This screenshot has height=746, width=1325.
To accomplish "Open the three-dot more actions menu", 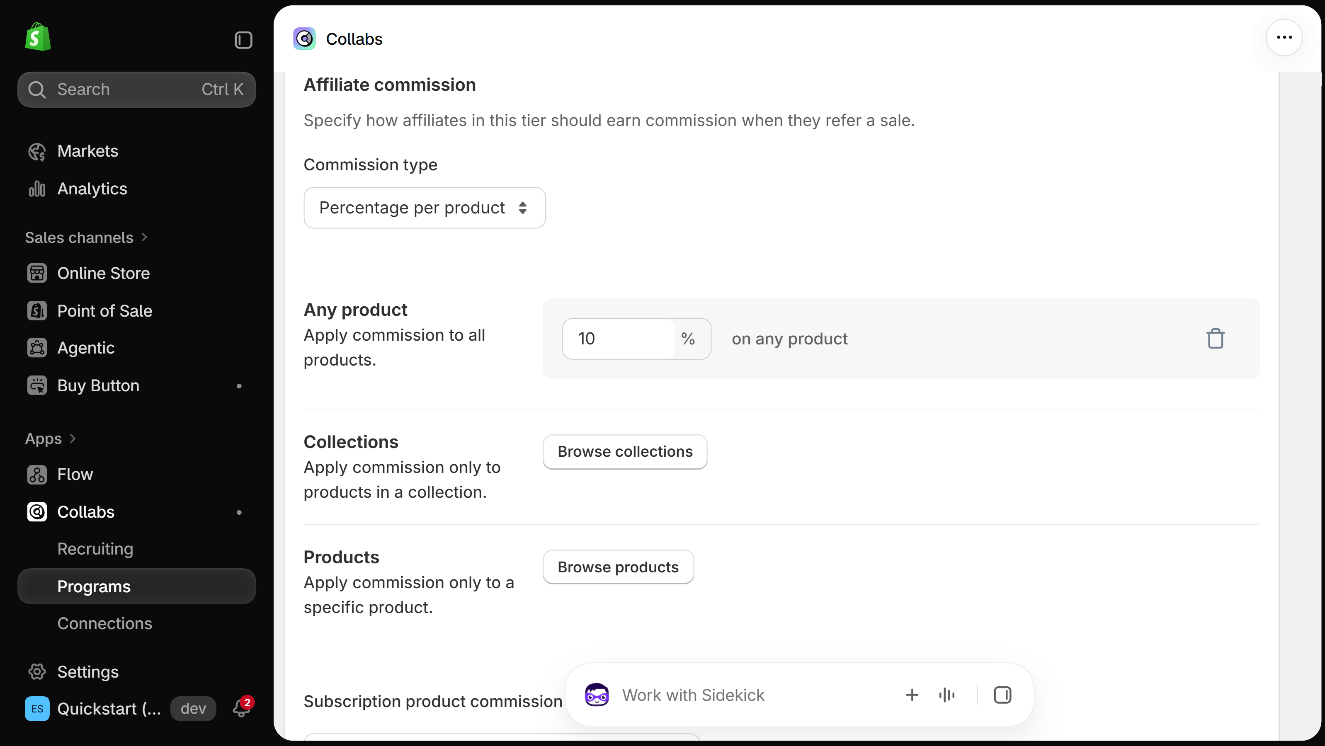I will (1284, 38).
